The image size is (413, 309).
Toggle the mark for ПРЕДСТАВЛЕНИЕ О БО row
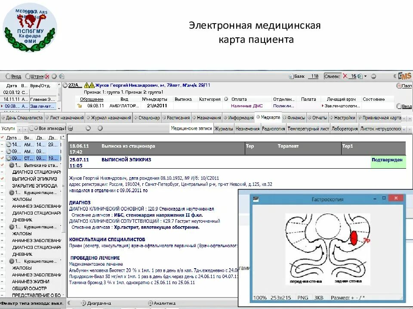click(x=3, y=295)
